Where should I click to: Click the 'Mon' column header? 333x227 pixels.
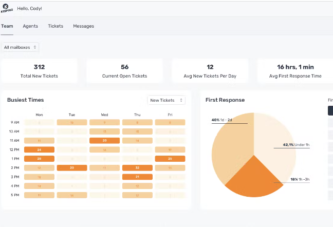coord(39,115)
